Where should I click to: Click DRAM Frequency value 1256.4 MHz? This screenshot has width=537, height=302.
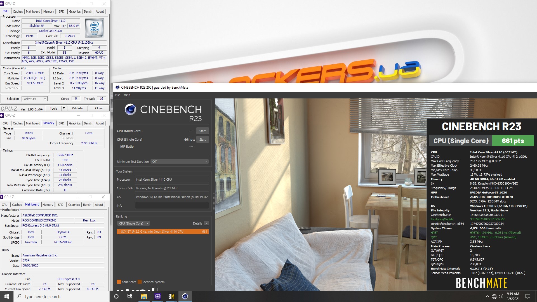65,155
